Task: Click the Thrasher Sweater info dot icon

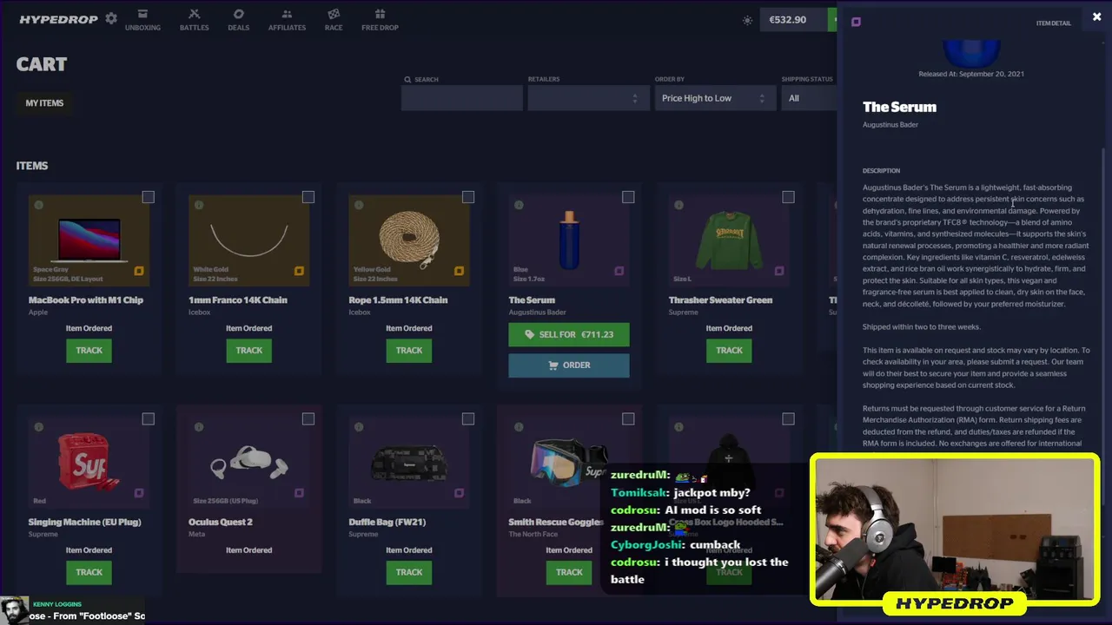Action: click(678, 205)
